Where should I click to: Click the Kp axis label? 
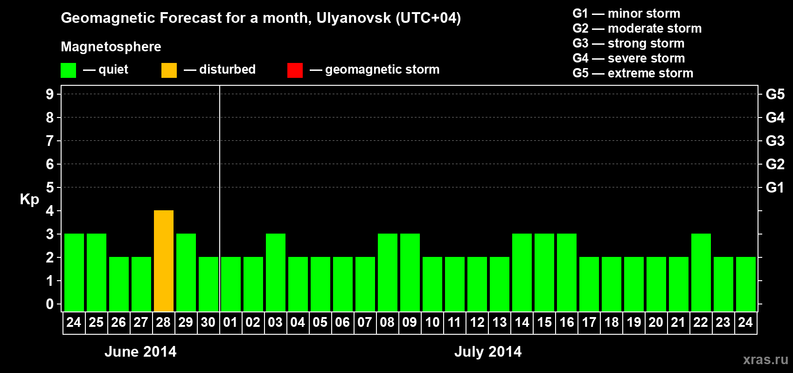[x=29, y=200]
